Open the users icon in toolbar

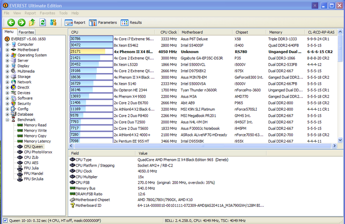coord(53,22)
